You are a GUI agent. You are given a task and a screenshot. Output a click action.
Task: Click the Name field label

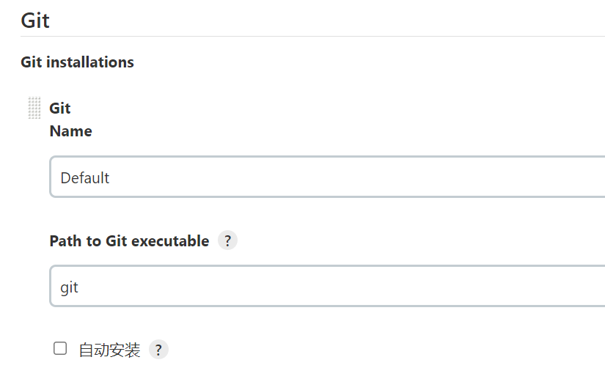pyautogui.click(x=71, y=131)
